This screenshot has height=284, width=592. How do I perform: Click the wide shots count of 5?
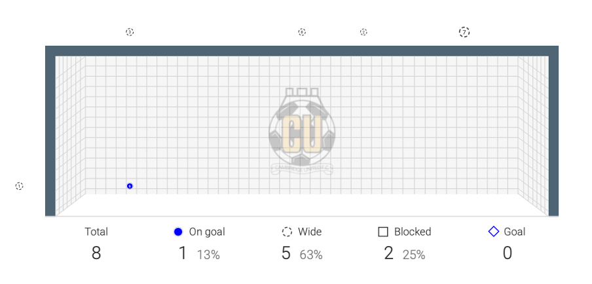pyautogui.click(x=286, y=253)
